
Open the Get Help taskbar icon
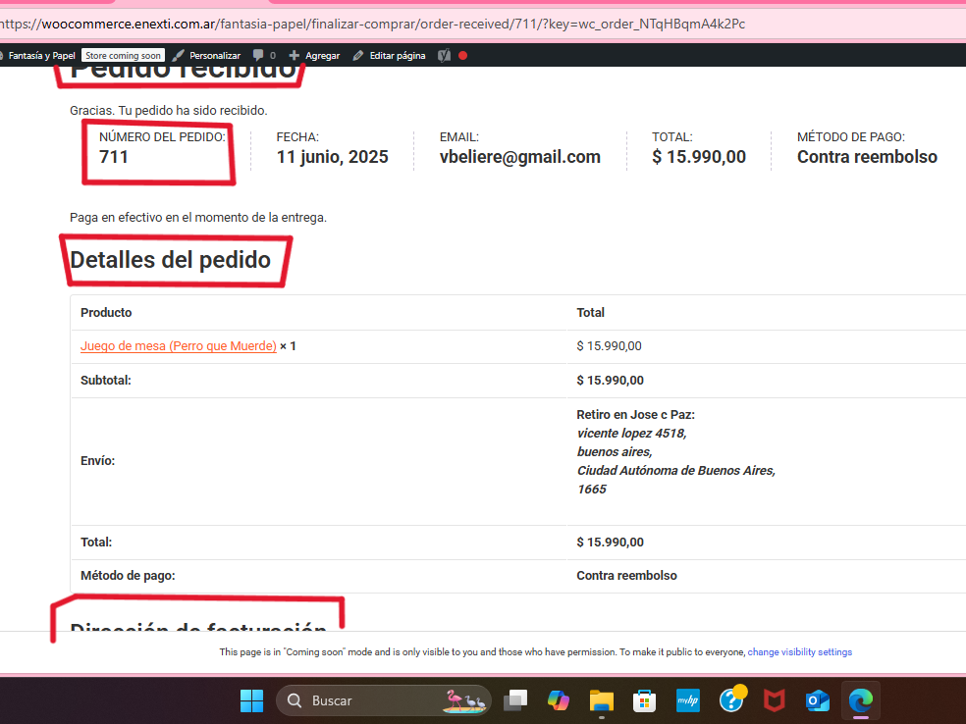coord(731,700)
